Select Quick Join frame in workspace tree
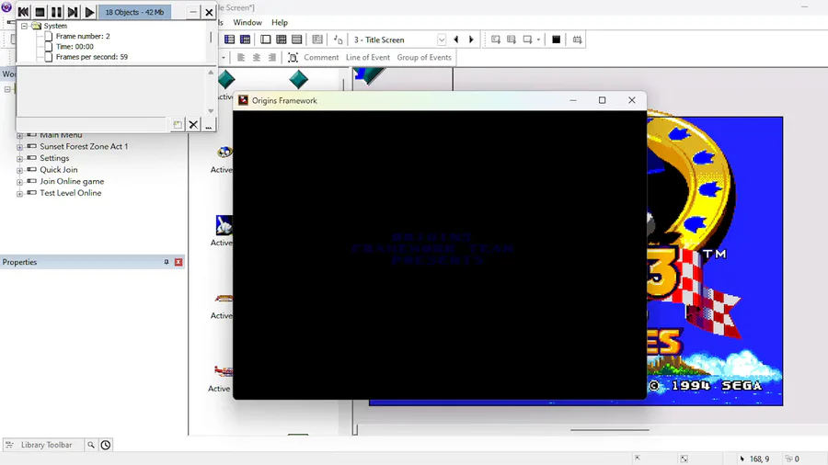 (x=59, y=170)
